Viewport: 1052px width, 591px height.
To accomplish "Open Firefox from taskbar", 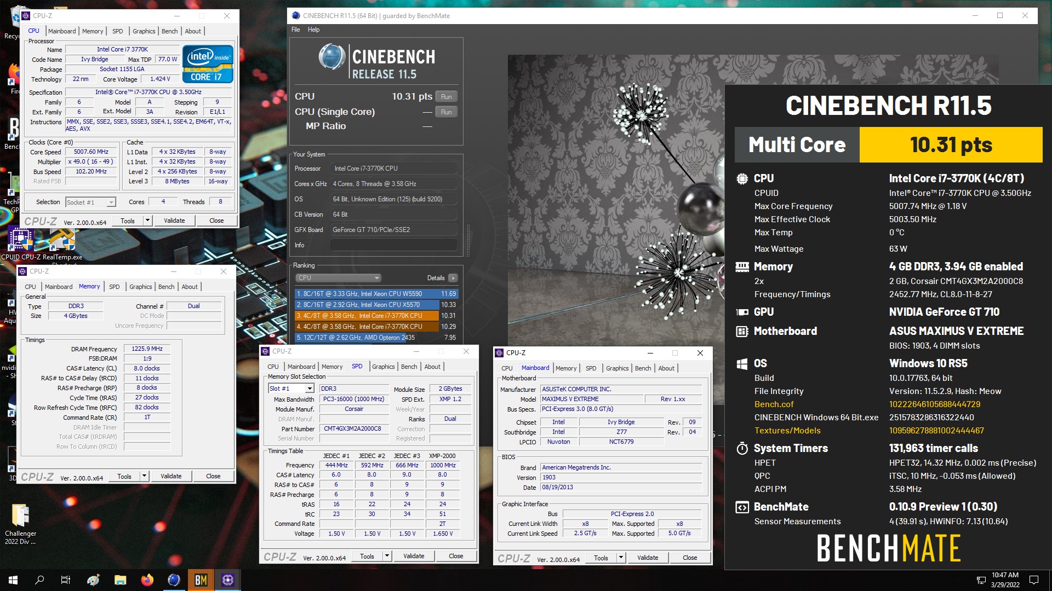I will [x=147, y=580].
